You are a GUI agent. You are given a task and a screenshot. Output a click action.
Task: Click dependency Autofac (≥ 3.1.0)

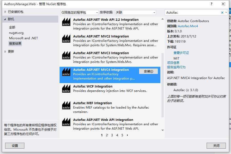[186, 90]
